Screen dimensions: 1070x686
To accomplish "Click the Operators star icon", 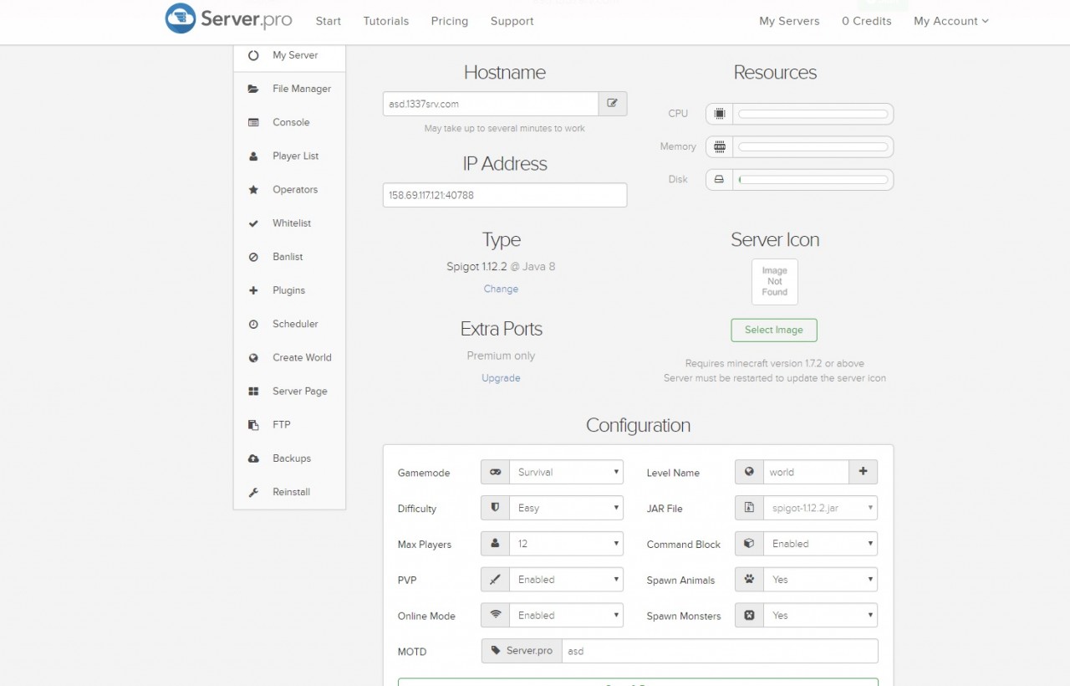I will point(253,190).
